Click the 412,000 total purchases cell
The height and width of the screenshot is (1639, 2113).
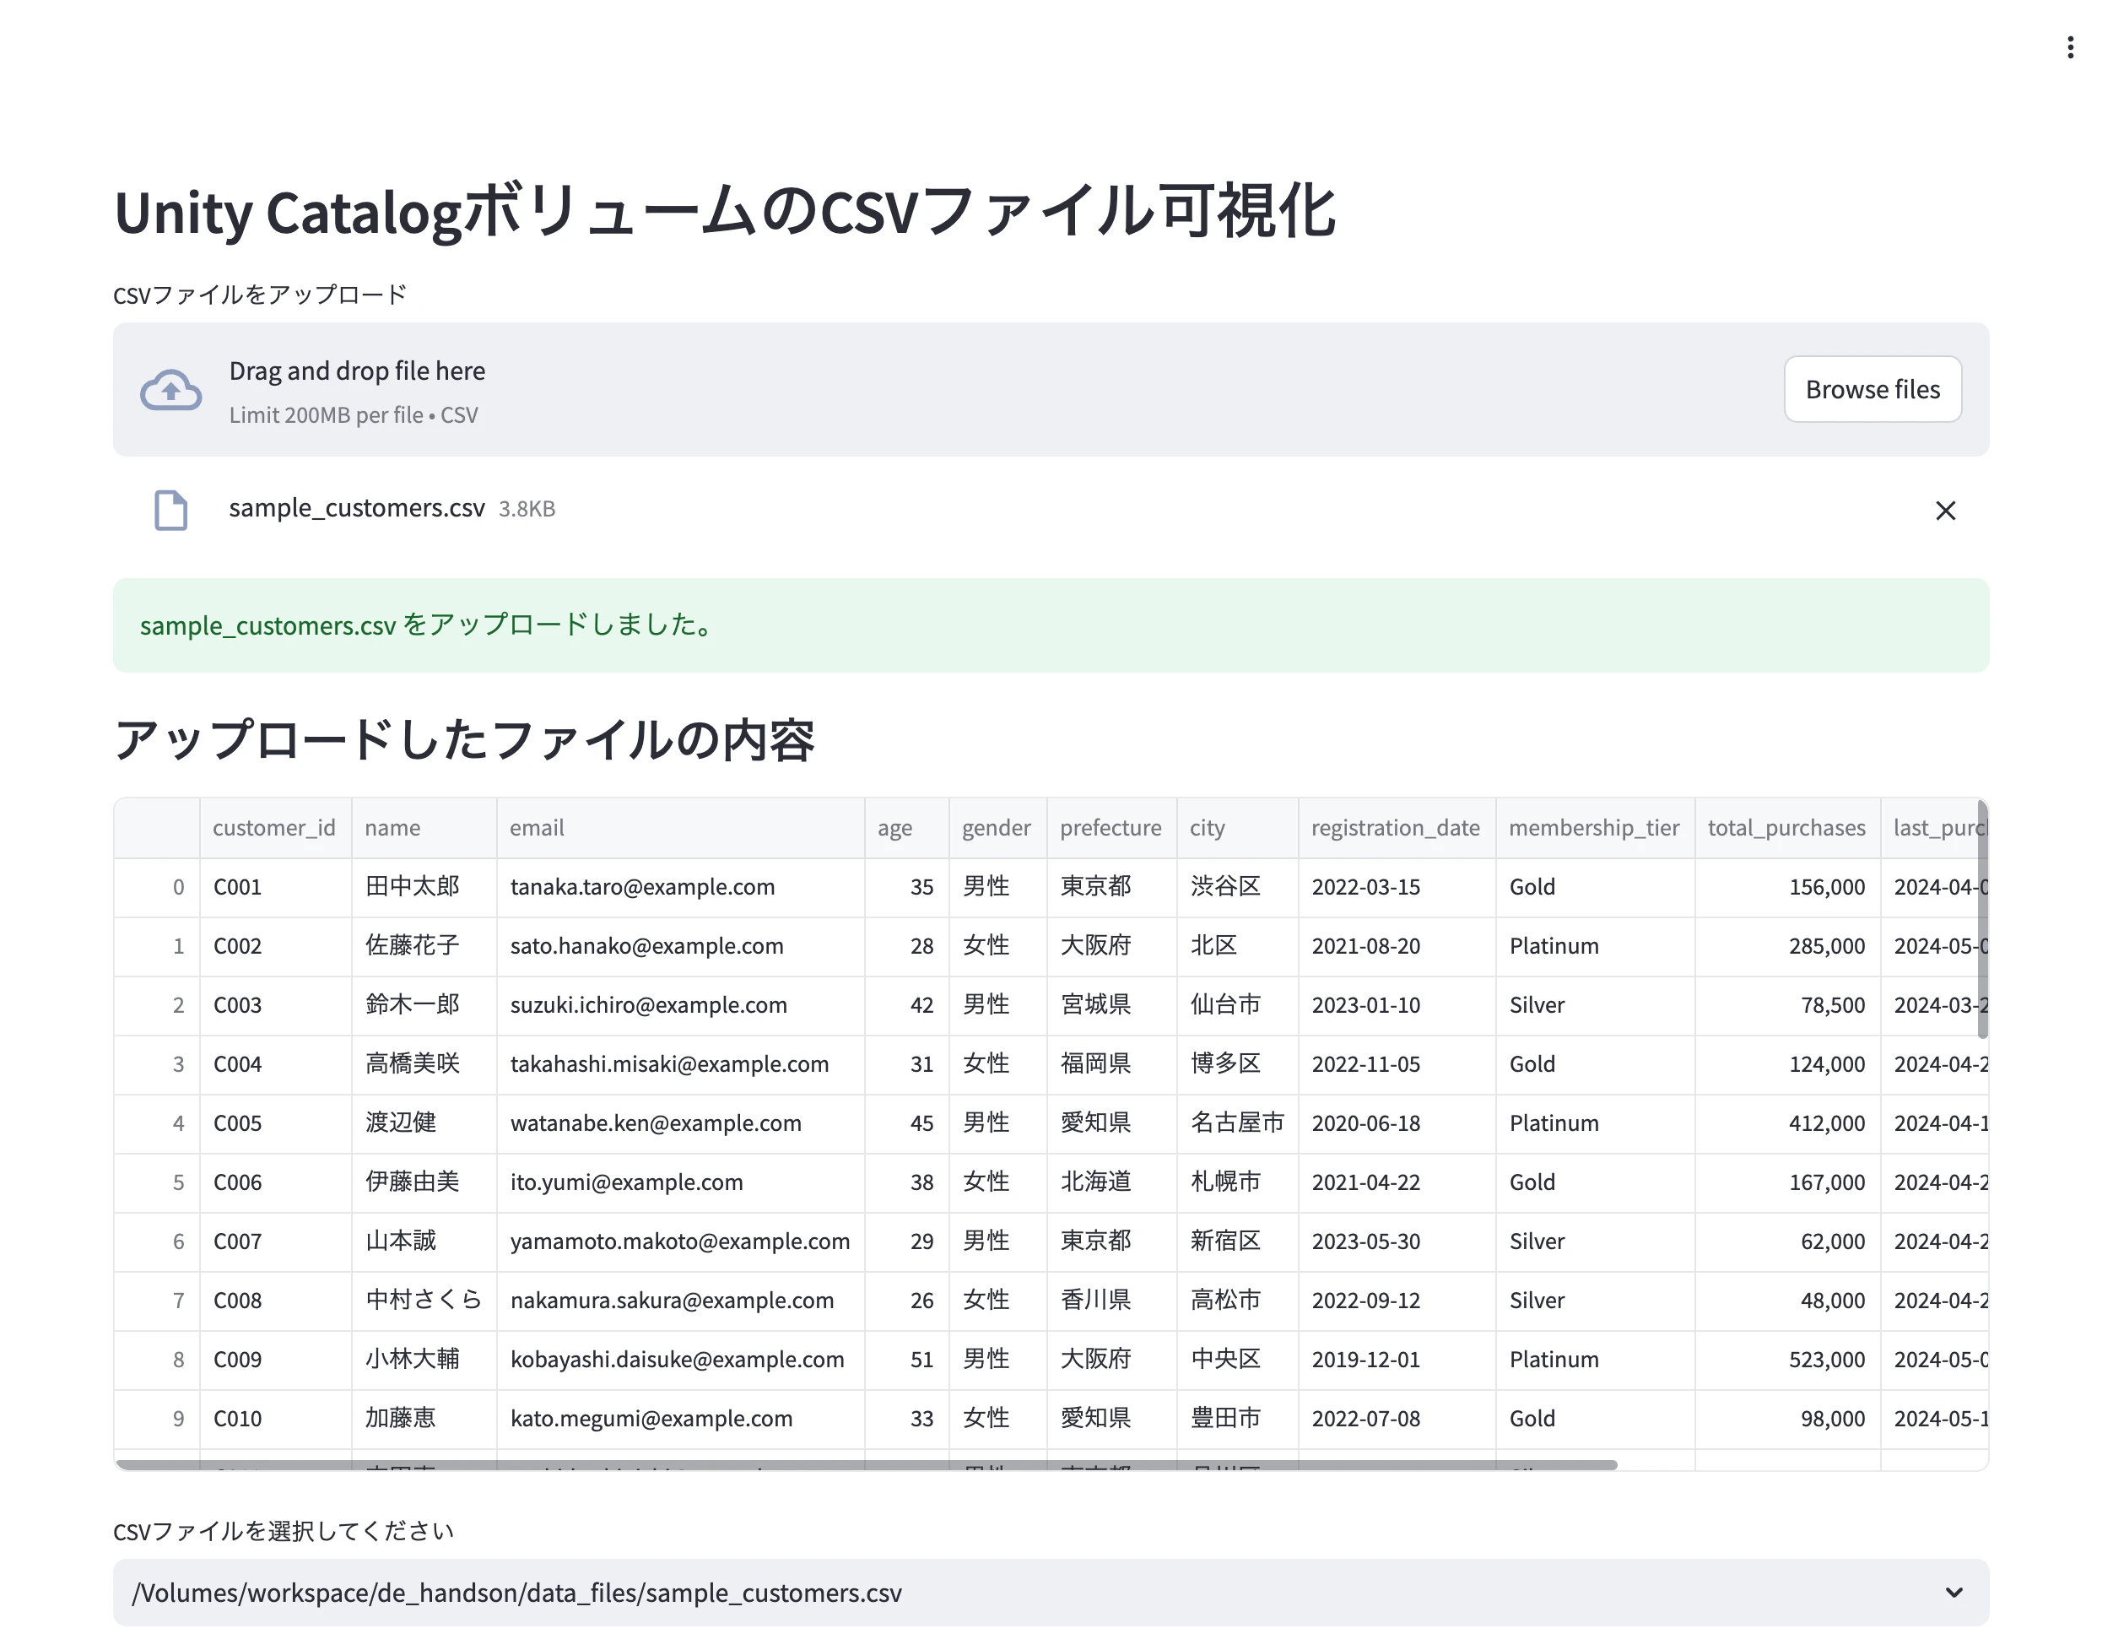pos(1787,1122)
